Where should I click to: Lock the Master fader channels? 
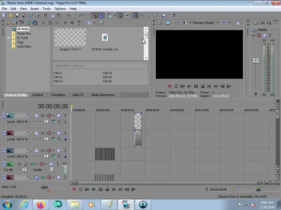[x=256, y=94]
